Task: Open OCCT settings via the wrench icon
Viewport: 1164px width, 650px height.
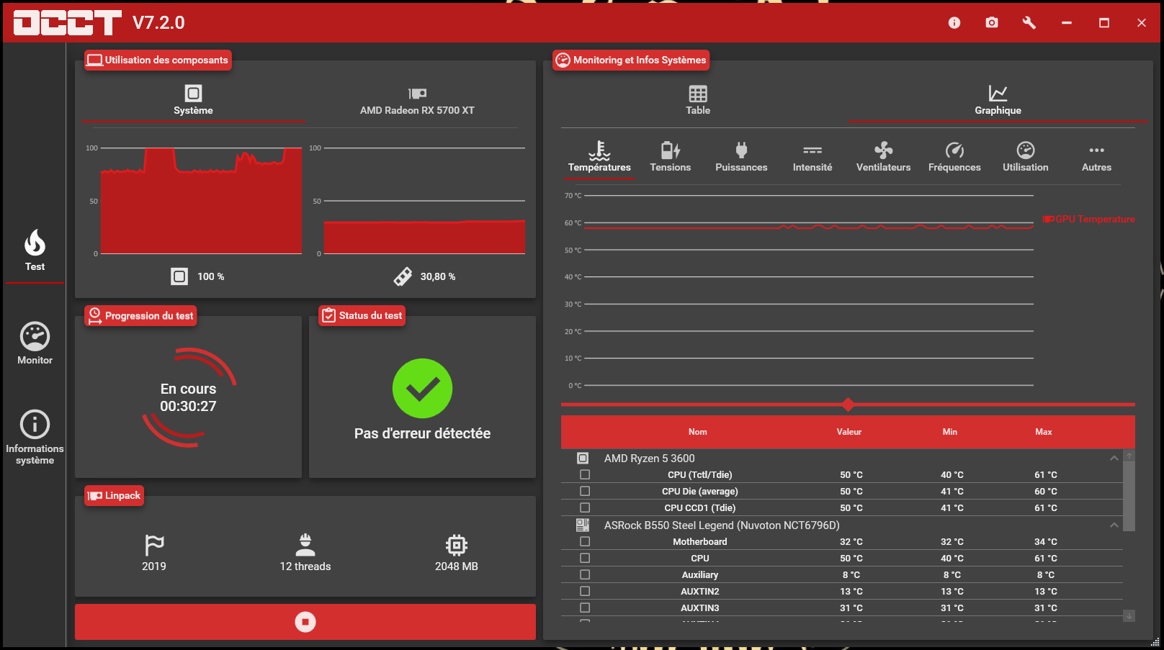Action: tap(1029, 22)
